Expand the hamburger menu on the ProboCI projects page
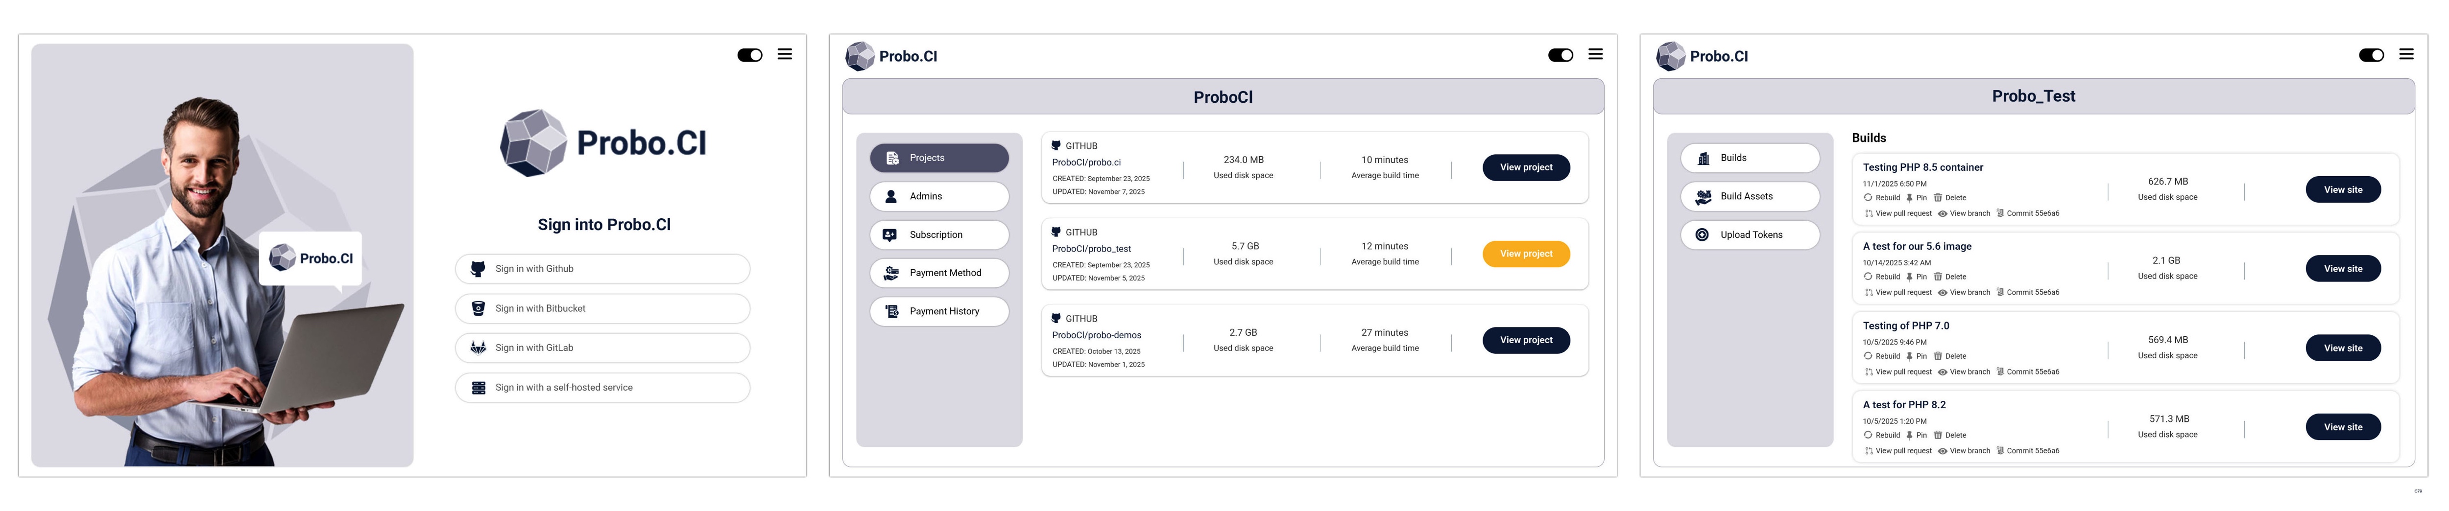Viewport: 2449px width, 511px height. pyautogui.click(x=1595, y=54)
